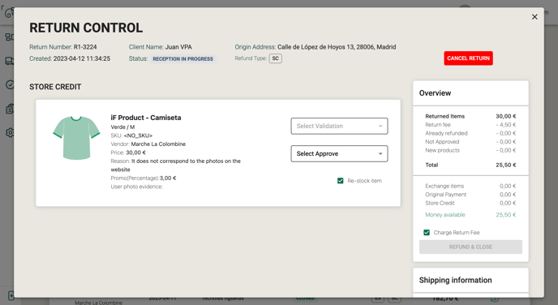558x305 pixels.
Task: Click the Money available amount 25,50 €
Action: pos(506,215)
